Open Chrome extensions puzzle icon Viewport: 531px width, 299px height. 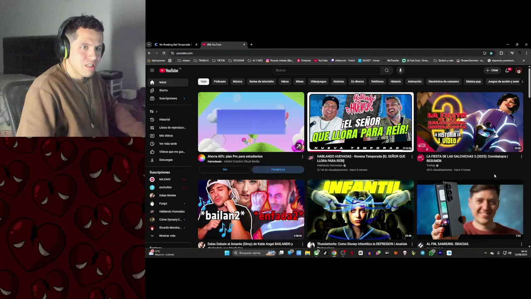point(501,53)
